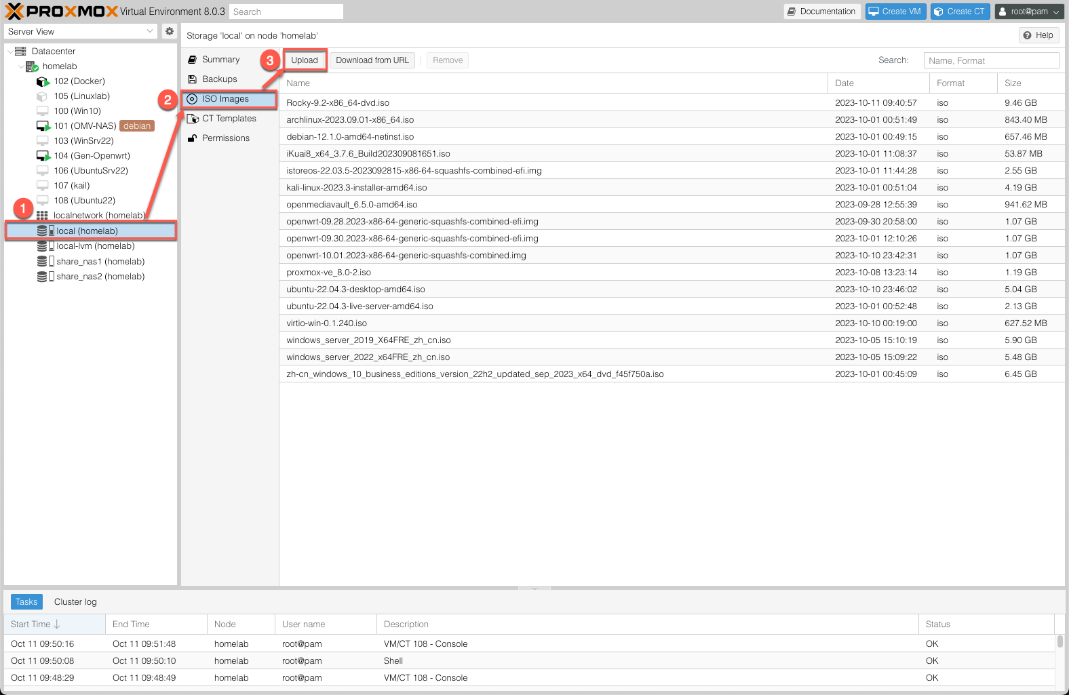This screenshot has width=1069, height=695.
Task: Select ubuntu-22.04.3-desktop-amd64.iso
Action: (672, 290)
